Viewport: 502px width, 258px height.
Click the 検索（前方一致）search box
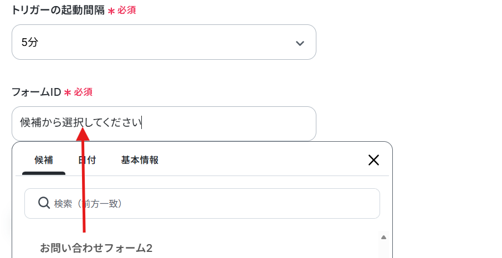202,204
